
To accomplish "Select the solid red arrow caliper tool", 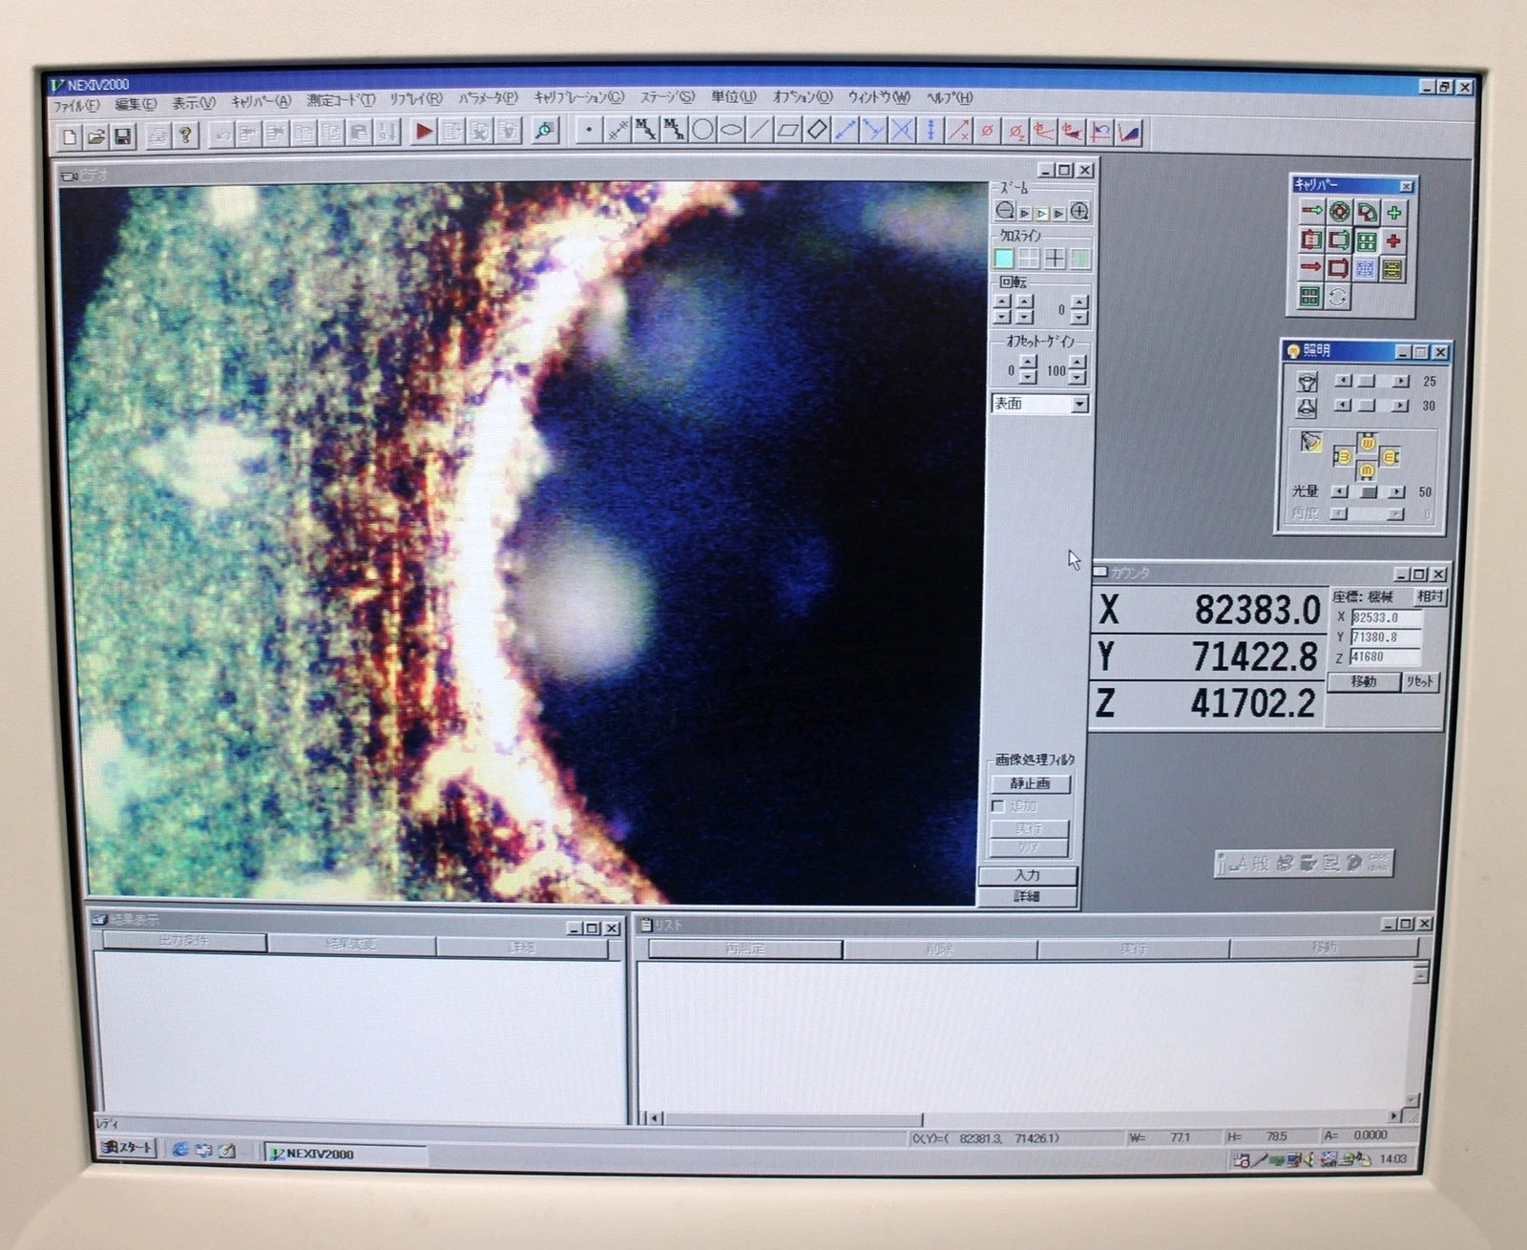I will [1311, 267].
